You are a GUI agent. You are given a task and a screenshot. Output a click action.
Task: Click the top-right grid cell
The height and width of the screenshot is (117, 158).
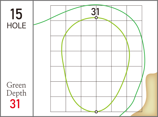point(134,13)
